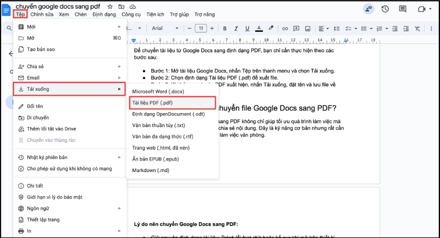Viewport: 440px width, 238px height.
Task: Expand the Ngôn ngữ submenu
Action: [70, 208]
